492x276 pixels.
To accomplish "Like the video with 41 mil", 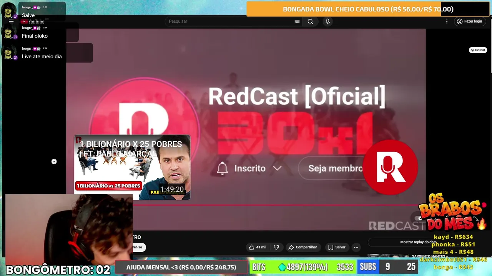I will click(x=257, y=247).
